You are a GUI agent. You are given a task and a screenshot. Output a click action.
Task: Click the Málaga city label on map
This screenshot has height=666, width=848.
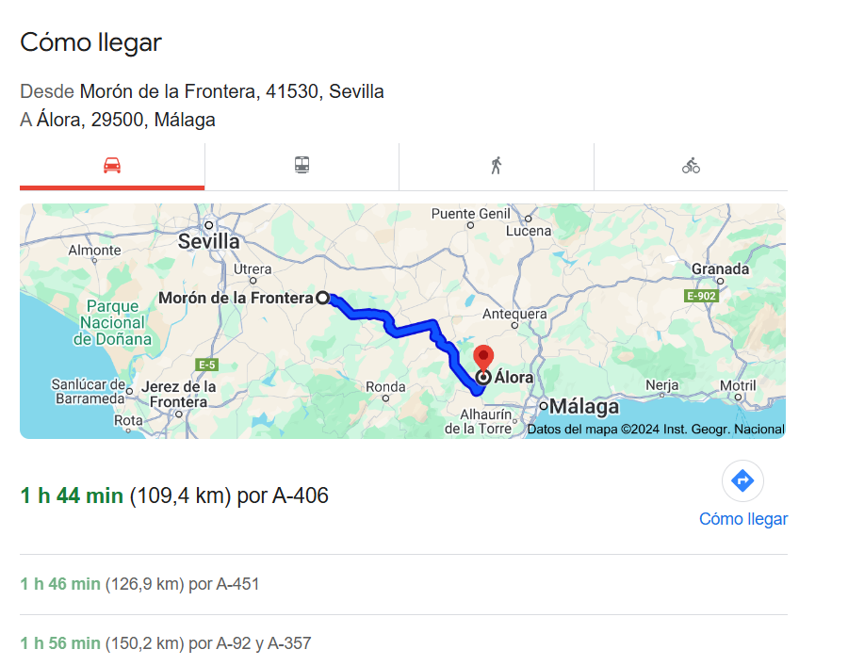click(584, 407)
